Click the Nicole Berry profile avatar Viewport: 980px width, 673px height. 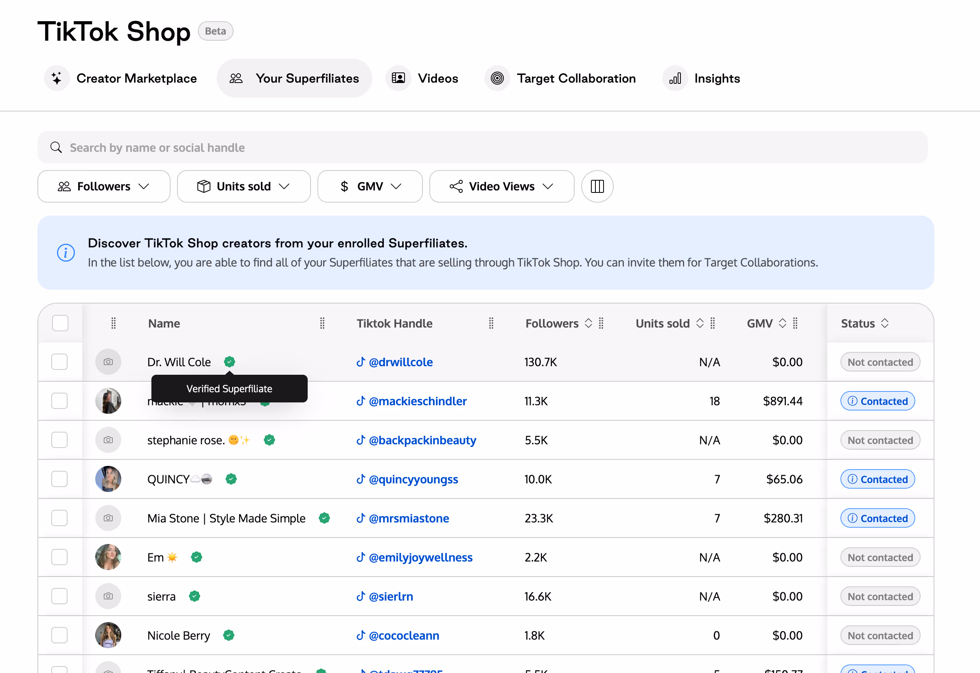(108, 635)
